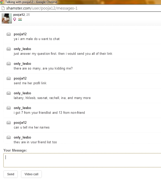
Task: Click only_lesbo username above "just answer my question"
Action: pyautogui.click(x=22, y=49)
